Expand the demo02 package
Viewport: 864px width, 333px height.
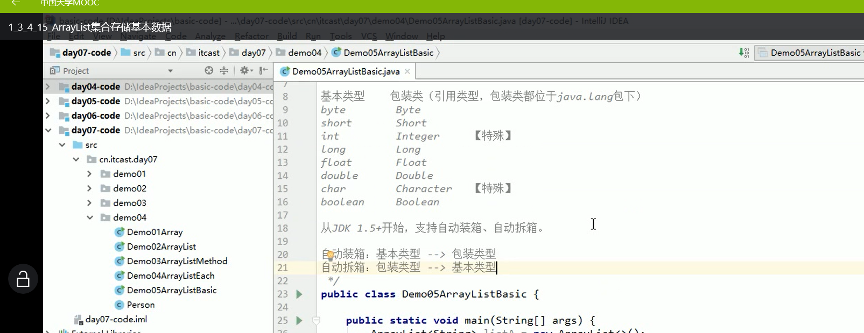(x=90, y=189)
